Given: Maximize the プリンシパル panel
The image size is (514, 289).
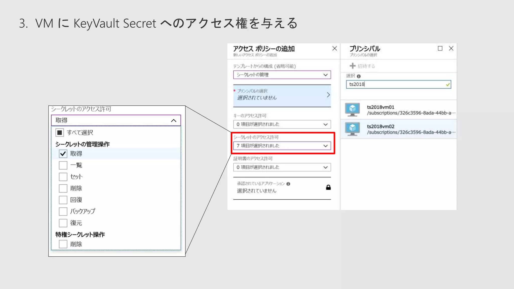Looking at the screenshot, I should click(x=440, y=48).
